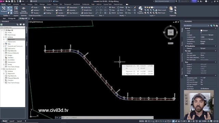Toggle layer lock padlock icon
This screenshot has width=219, height=123.
tap(150, 8)
